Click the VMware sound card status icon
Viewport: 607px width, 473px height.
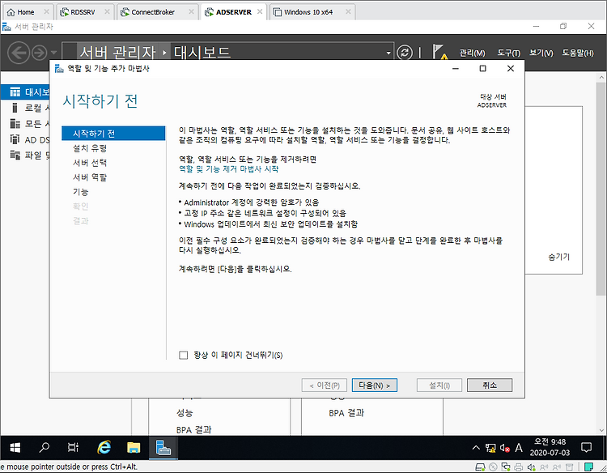[x=532, y=467]
